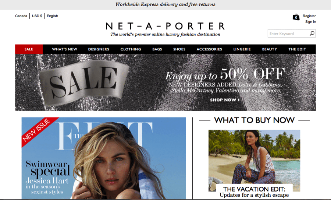Screen dimensions: 331x200
Task: Click the NET-A-PORTER logo
Action: pyautogui.click(x=165, y=26)
